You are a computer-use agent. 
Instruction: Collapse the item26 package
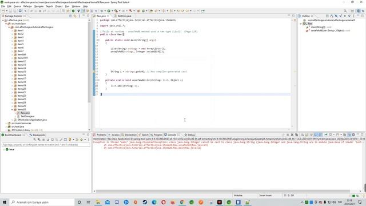[x=12, y=109]
